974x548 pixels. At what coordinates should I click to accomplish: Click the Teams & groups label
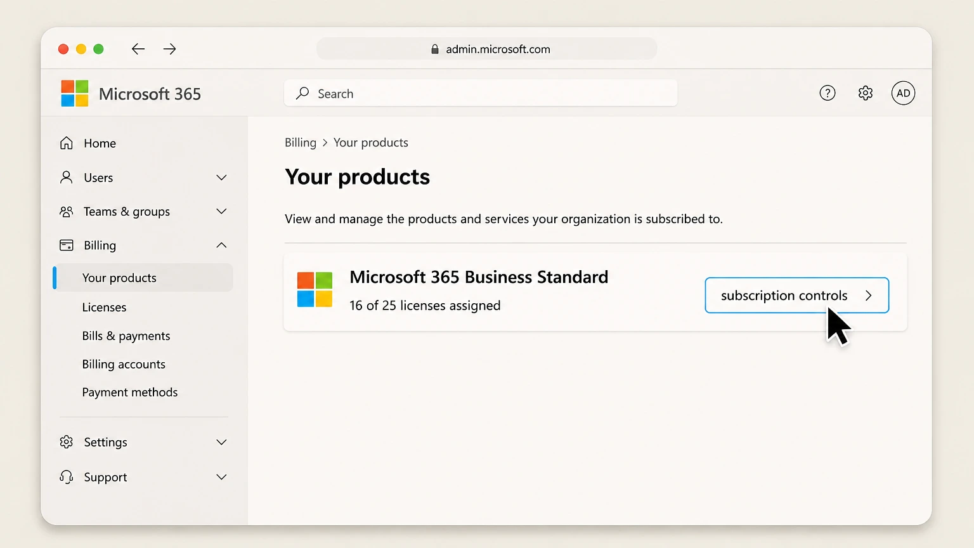(127, 211)
